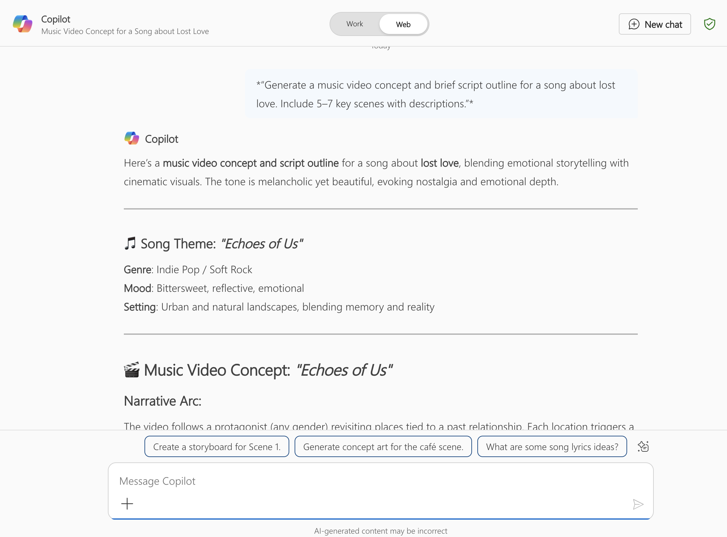
Task: Switch Copilot to Work mode
Action: pos(354,24)
